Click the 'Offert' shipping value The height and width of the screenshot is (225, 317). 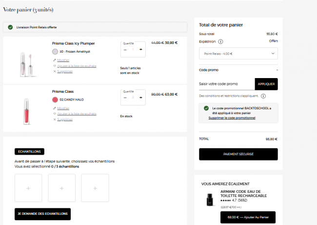pos(273,41)
